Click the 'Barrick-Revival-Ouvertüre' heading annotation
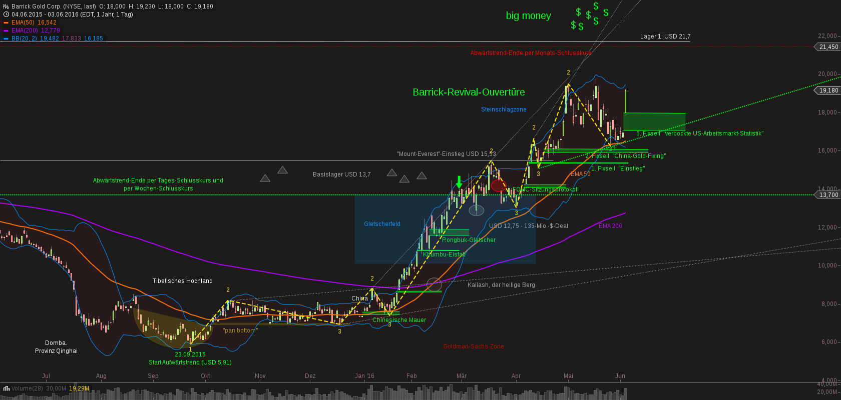 tap(469, 92)
